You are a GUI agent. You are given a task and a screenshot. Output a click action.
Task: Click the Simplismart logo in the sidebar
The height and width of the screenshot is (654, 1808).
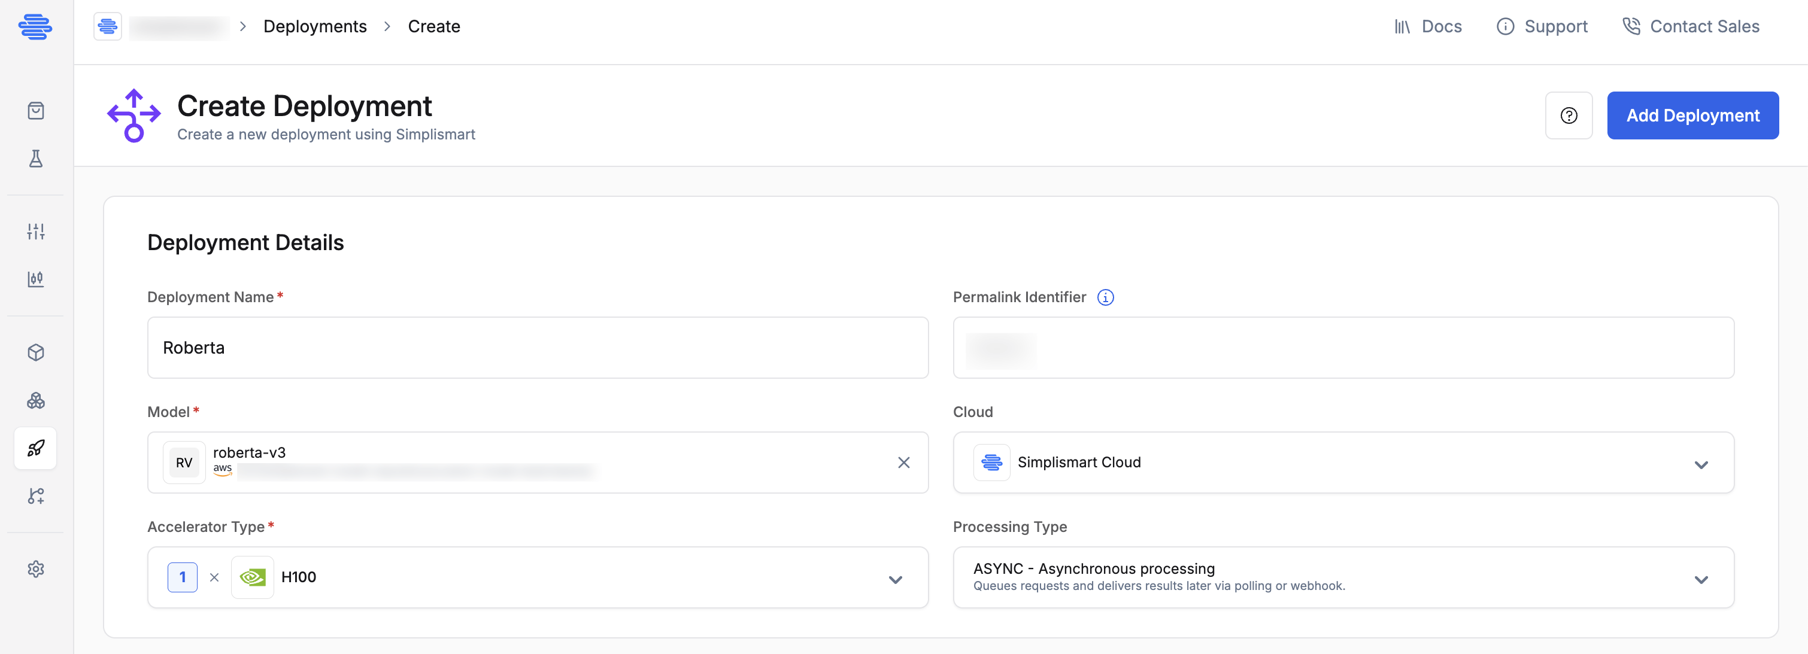[x=35, y=27]
